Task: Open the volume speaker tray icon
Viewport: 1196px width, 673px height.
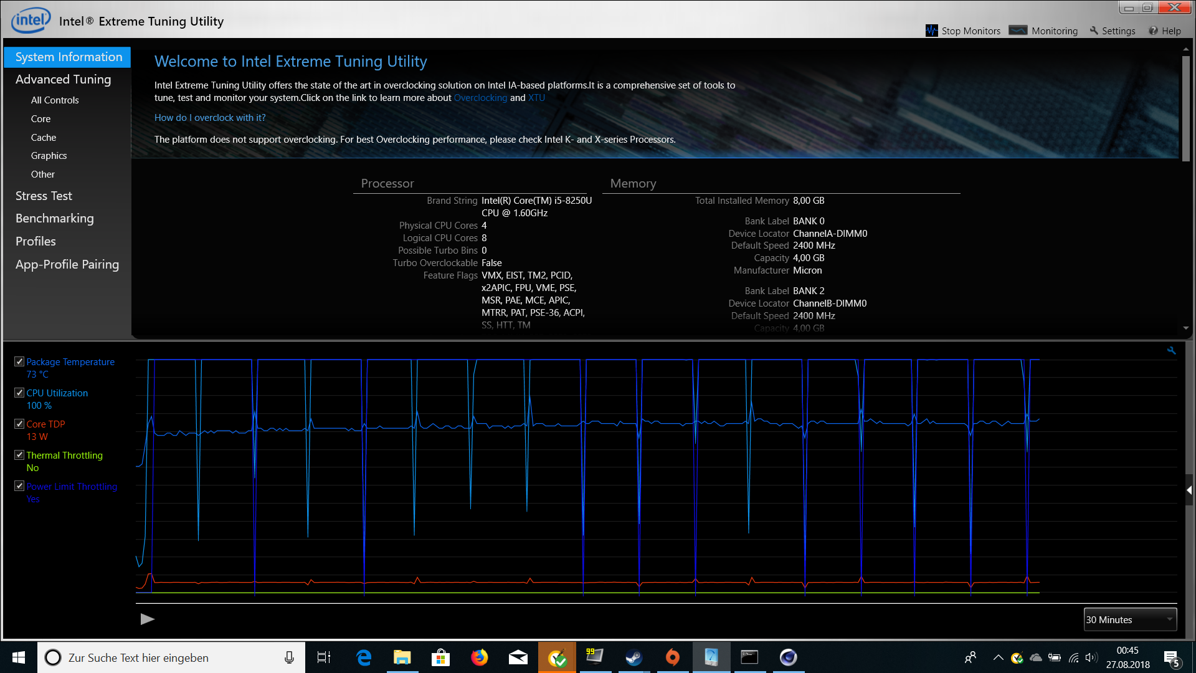Action: (x=1091, y=657)
